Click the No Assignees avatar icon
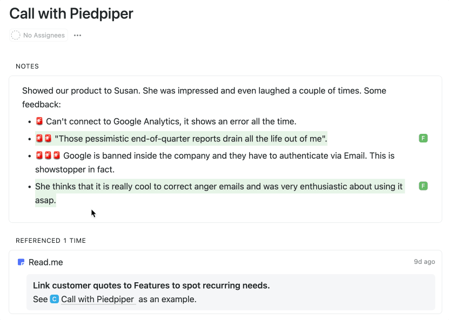449x320 pixels. tap(16, 36)
